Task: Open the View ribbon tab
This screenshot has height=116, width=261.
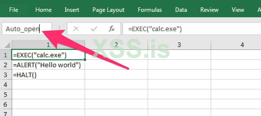Action: tap(238, 10)
